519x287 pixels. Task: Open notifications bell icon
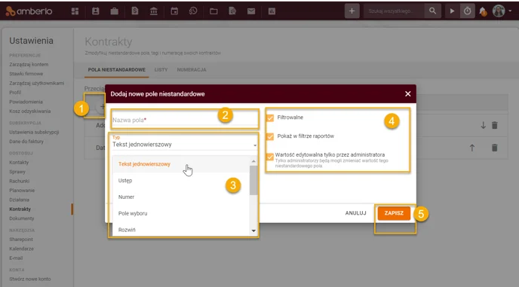click(x=483, y=11)
